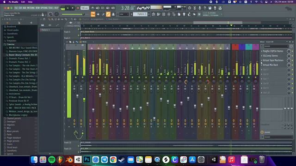Screen dimensions: 296x166
Task: Toggle the Virtual Mix Rack enable knob
Action: point(289,65)
